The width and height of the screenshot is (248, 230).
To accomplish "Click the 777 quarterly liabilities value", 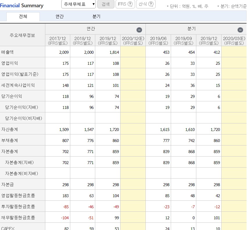I will tap(166, 141).
